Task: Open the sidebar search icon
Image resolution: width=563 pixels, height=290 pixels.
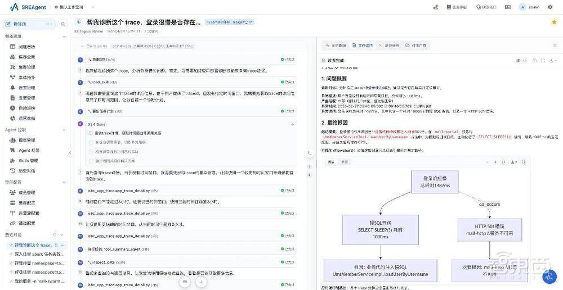Action: click(63, 24)
